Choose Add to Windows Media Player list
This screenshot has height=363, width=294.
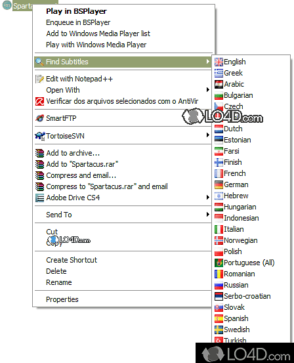(x=98, y=33)
